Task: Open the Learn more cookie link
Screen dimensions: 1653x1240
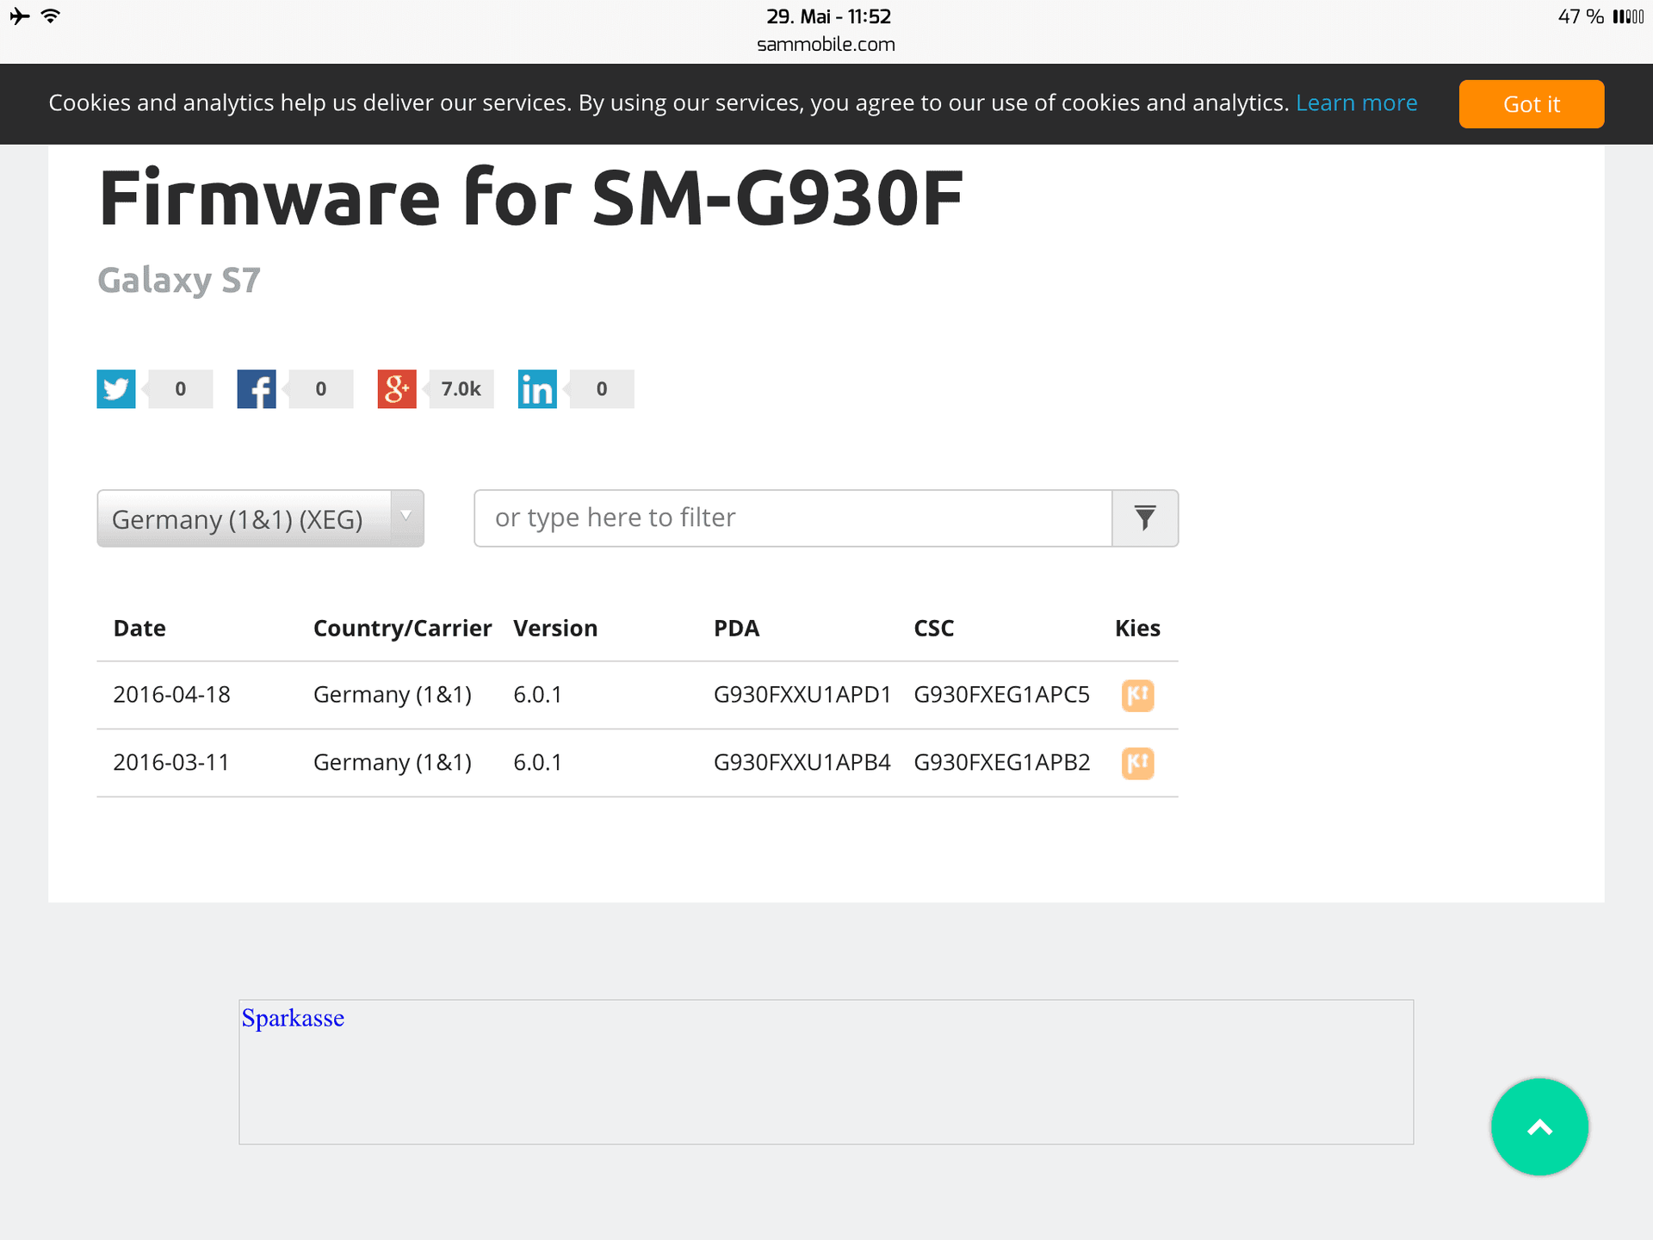Action: click(1357, 102)
